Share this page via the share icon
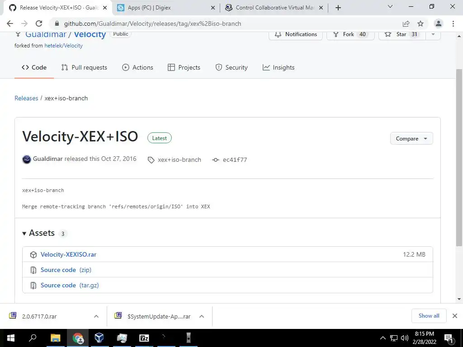 click(x=406, y=23)
